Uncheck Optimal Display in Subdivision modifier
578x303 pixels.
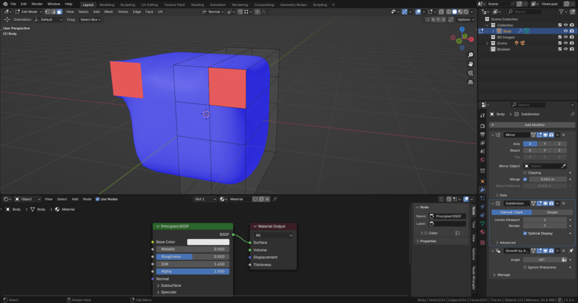tap(525, 233)
